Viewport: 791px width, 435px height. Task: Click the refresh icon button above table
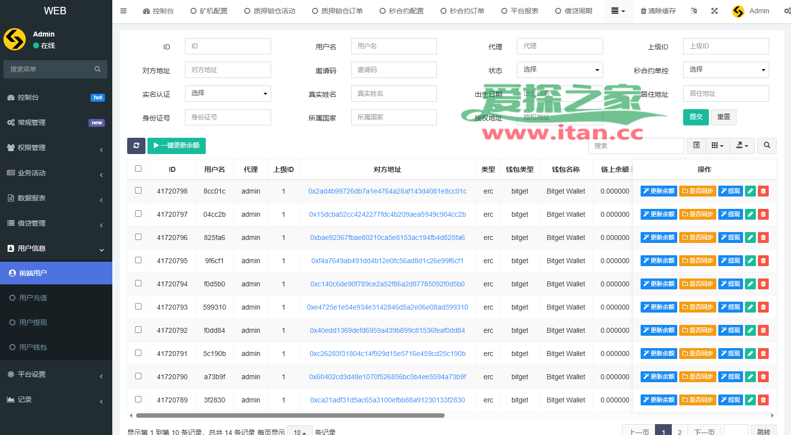(x=136, y=146)
